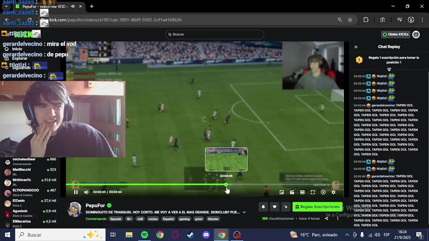Focus the Kick Buscar search field

pos(214,34)
